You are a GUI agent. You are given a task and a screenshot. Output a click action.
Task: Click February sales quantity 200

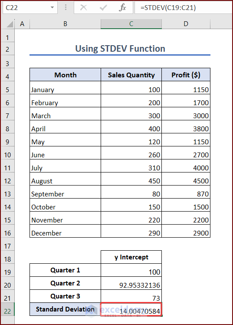tap(131, 101)
